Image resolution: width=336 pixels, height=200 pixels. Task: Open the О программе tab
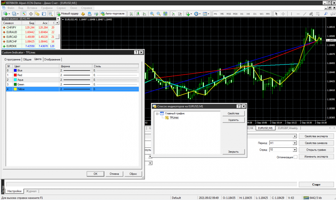point(12,59)
